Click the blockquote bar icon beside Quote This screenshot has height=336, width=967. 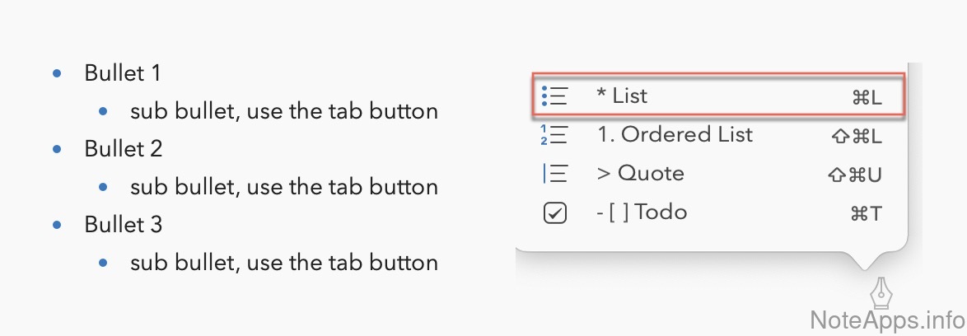click(555, 174)
